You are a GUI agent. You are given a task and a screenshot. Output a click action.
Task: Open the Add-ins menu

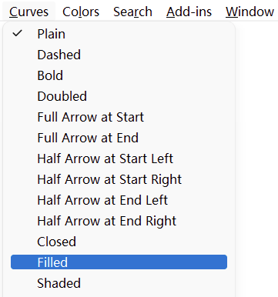click(x=189, y=12)
